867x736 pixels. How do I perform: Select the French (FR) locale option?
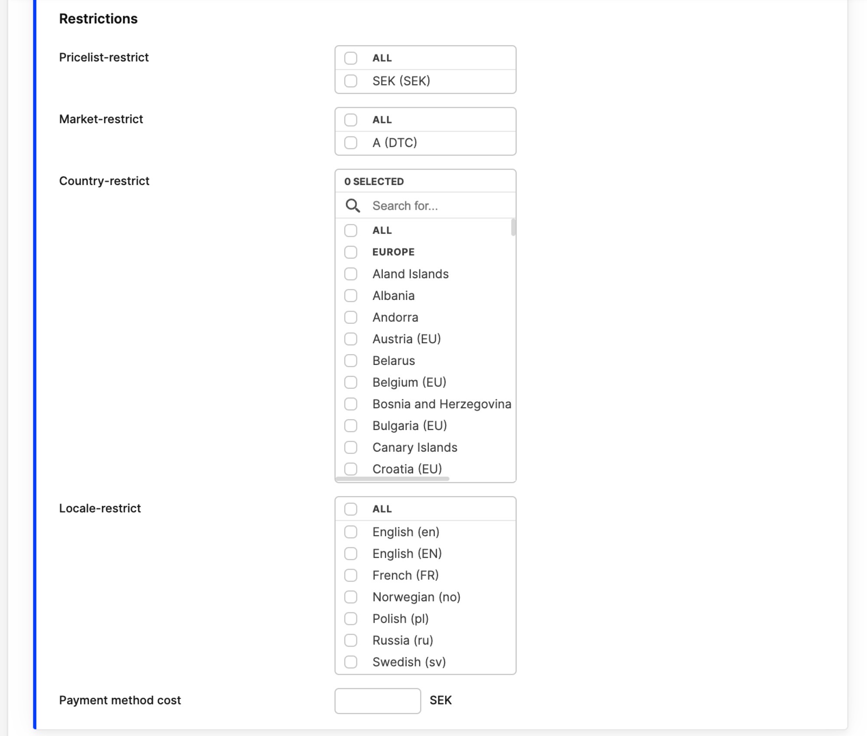click(x=350, y=575)
